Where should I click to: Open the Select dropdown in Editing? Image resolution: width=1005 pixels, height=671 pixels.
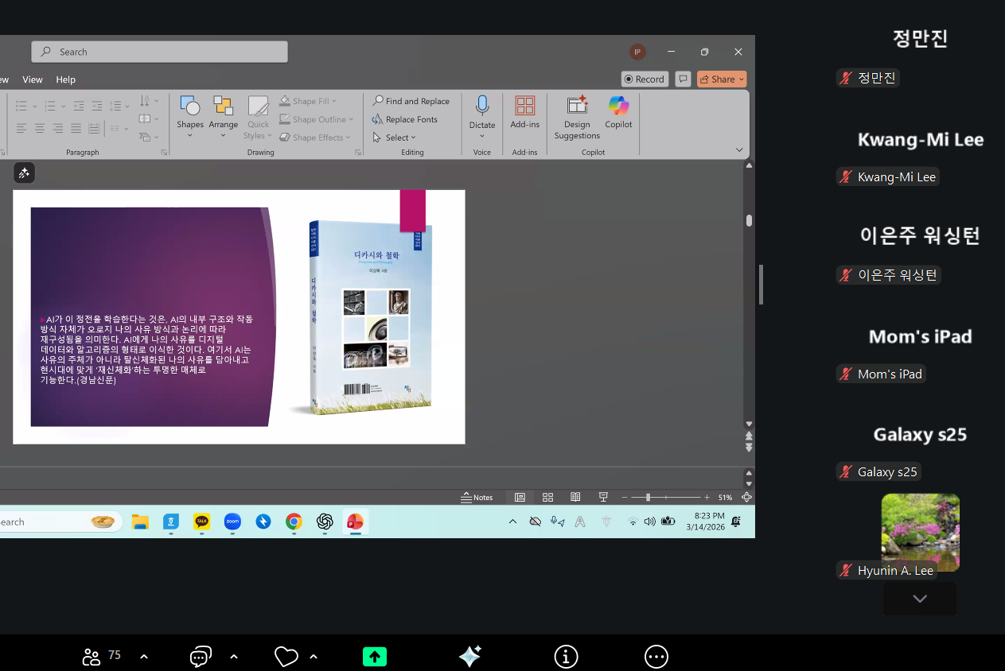point(396,138)
